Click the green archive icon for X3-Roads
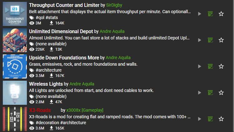 click(x=210, y=119)
